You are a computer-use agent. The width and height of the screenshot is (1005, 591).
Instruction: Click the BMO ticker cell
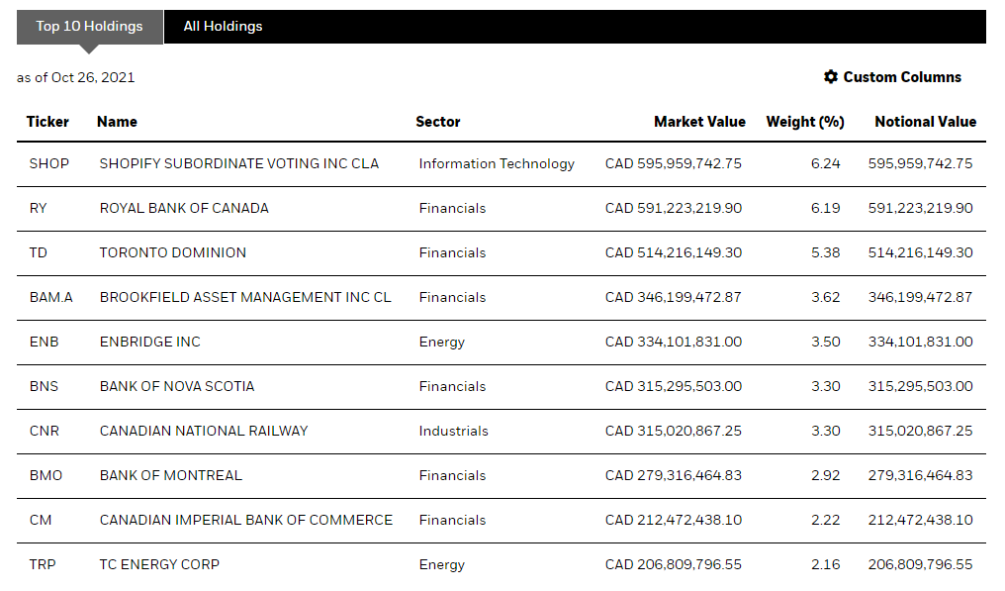point(46,475)
